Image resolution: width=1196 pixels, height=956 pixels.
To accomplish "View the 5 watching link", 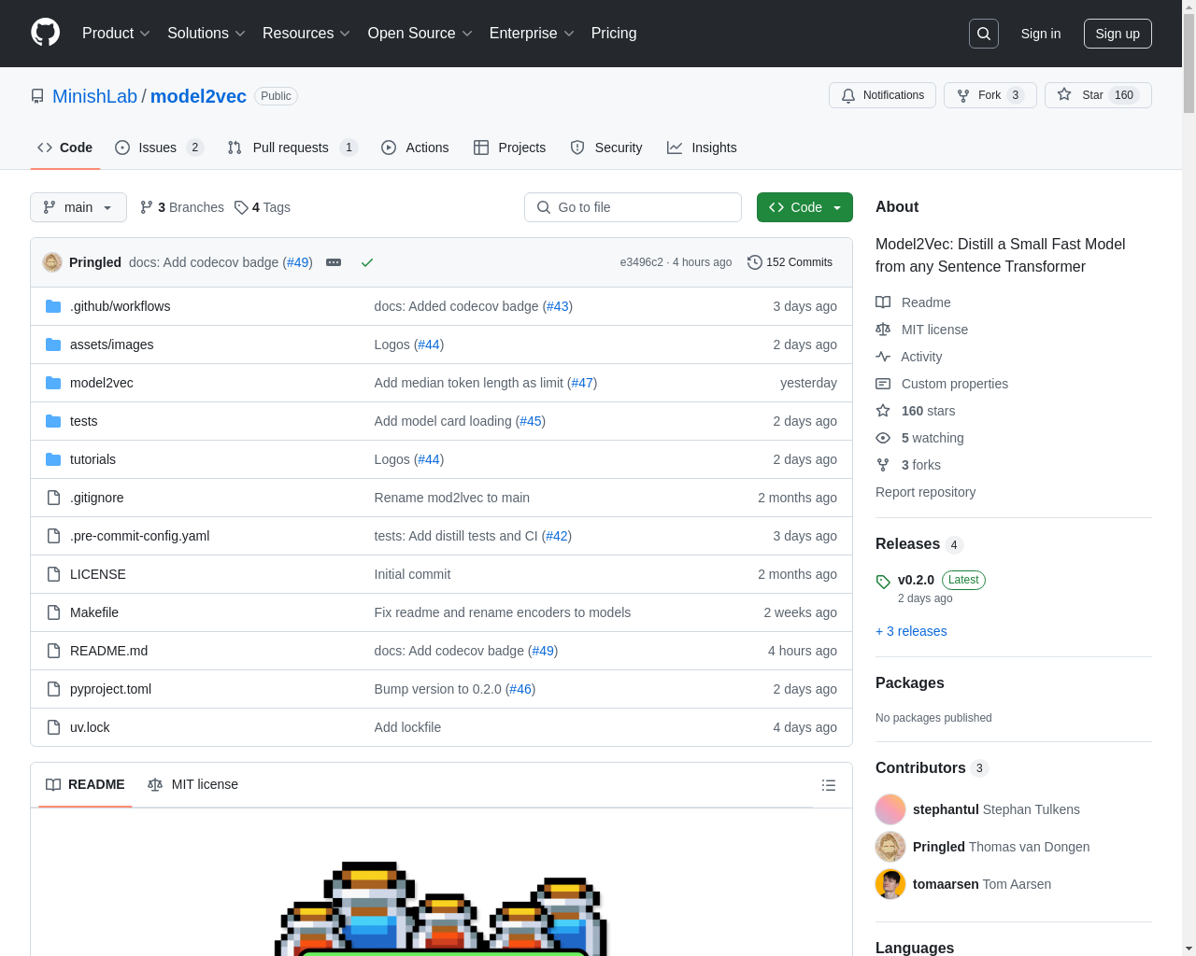I will point(919,438).
